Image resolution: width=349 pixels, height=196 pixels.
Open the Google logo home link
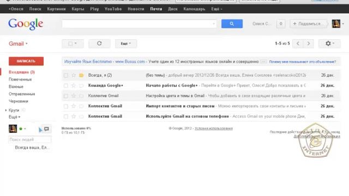26,24
